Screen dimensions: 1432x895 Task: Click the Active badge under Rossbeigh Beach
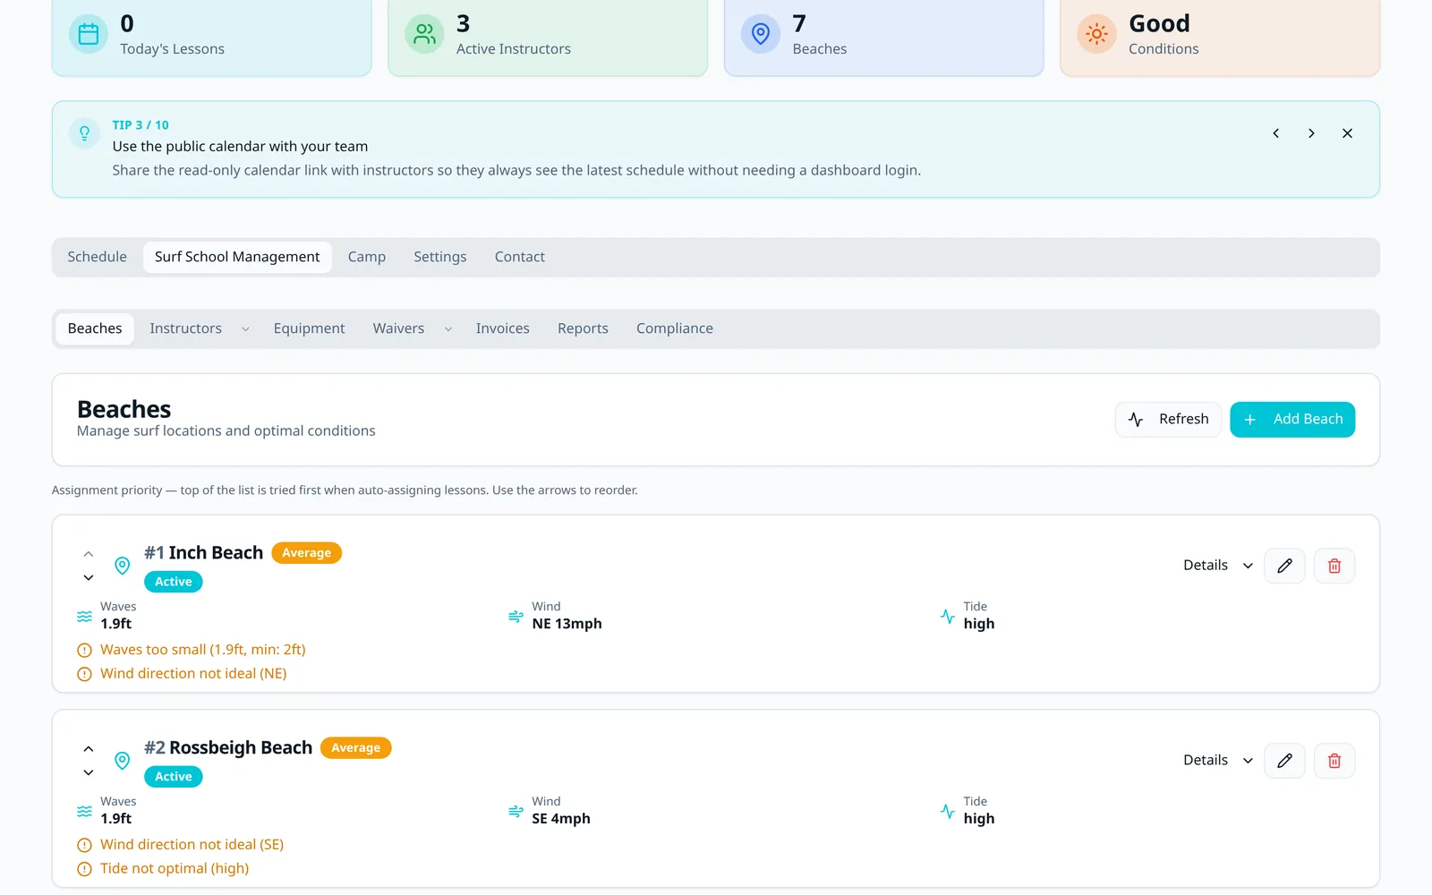point(174,777)
